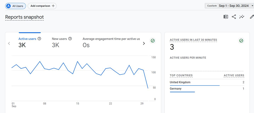
Task: Click the 08 date axis label
Action: (x=45, y=104)
